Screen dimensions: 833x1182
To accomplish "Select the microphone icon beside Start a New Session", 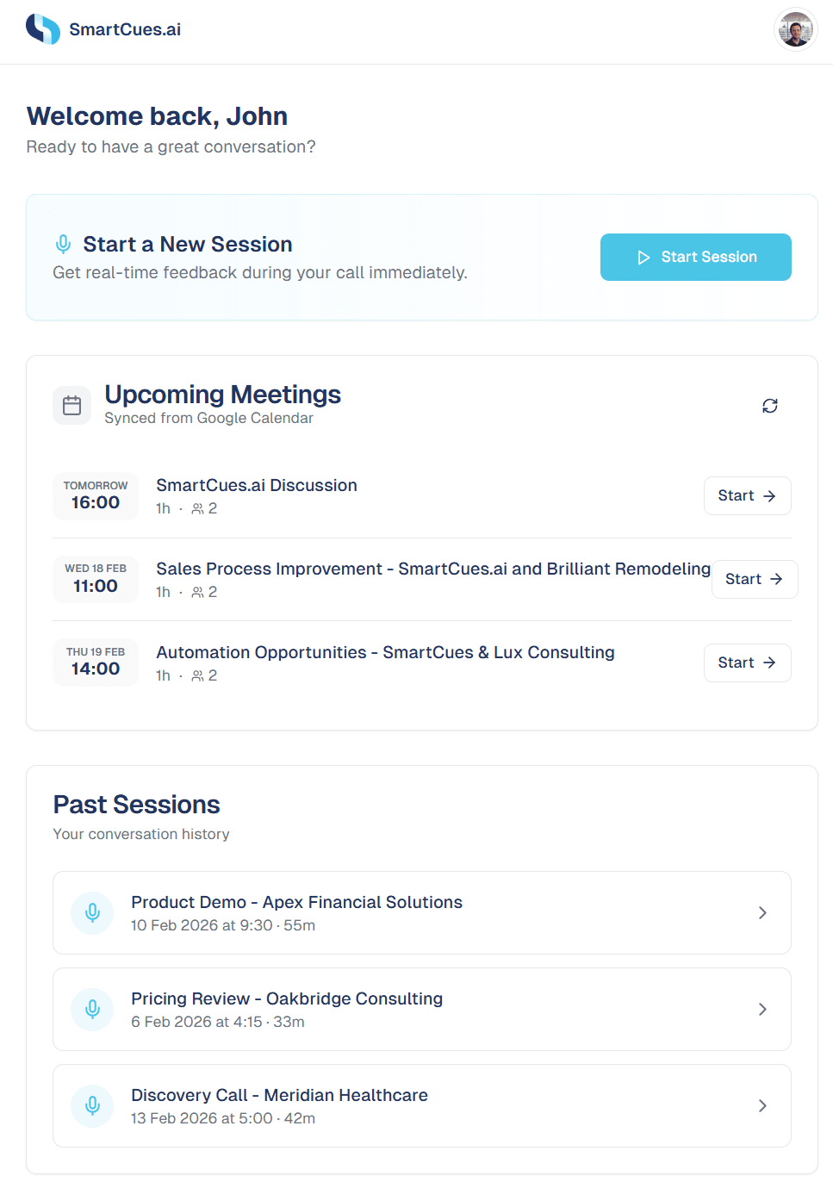I will tap(63, 244).
